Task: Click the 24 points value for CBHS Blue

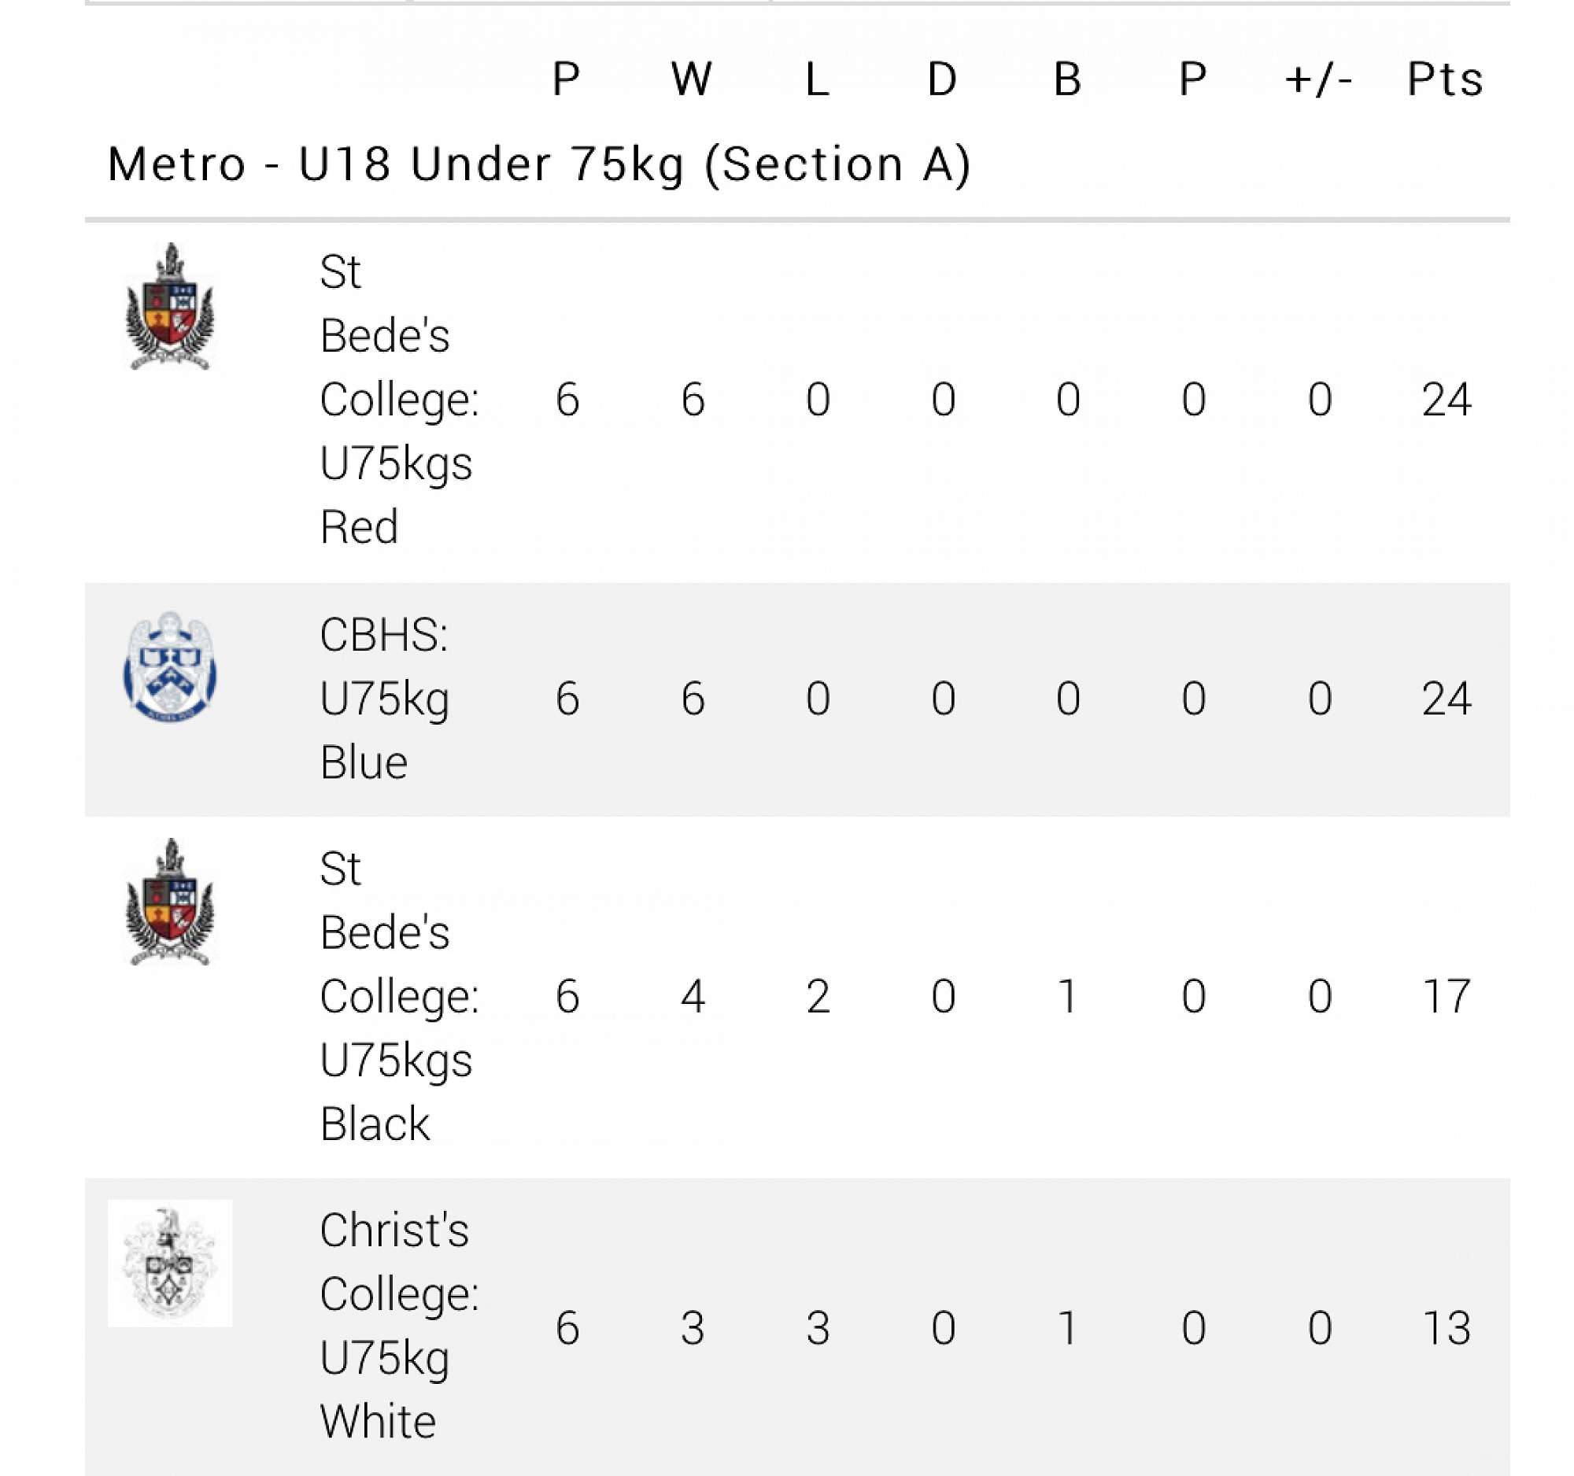Action: click(x=1446, y=698)
